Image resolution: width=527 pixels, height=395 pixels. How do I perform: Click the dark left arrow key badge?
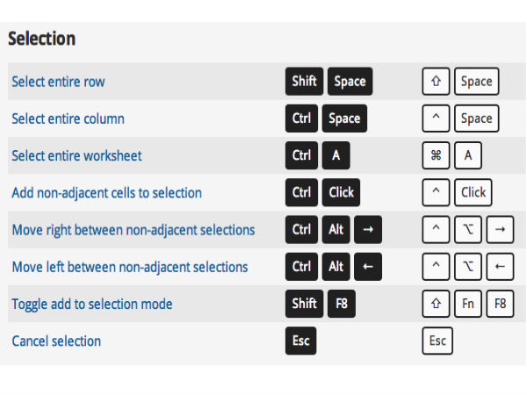tap(369, 267)
